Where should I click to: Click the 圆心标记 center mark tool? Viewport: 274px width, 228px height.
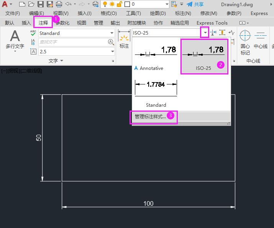point(245,42)
